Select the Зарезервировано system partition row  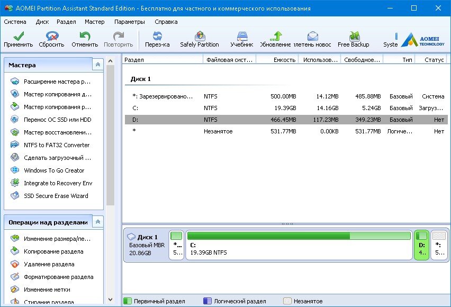(x=286, y=96)
